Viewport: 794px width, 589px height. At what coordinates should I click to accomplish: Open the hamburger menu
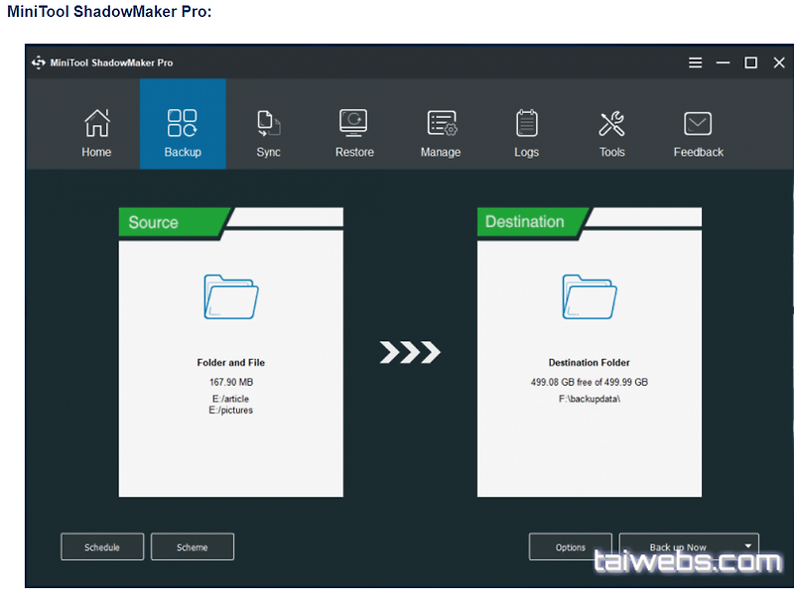point(695,61)
